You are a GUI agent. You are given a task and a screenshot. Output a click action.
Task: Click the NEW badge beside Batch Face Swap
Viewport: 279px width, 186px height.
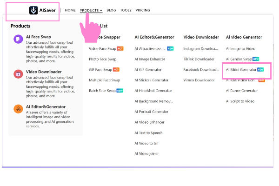point(120,91)
